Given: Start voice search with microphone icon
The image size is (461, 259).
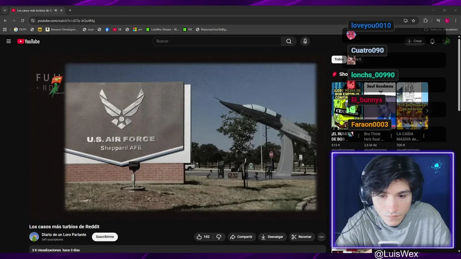Looking at the screenshot, I should pyautogui.click(x=305, y=41).
